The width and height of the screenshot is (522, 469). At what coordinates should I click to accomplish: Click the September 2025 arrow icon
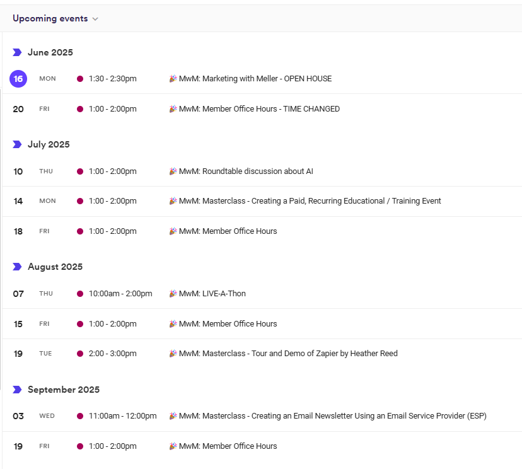pyautogui.click(x=17, y=390)
